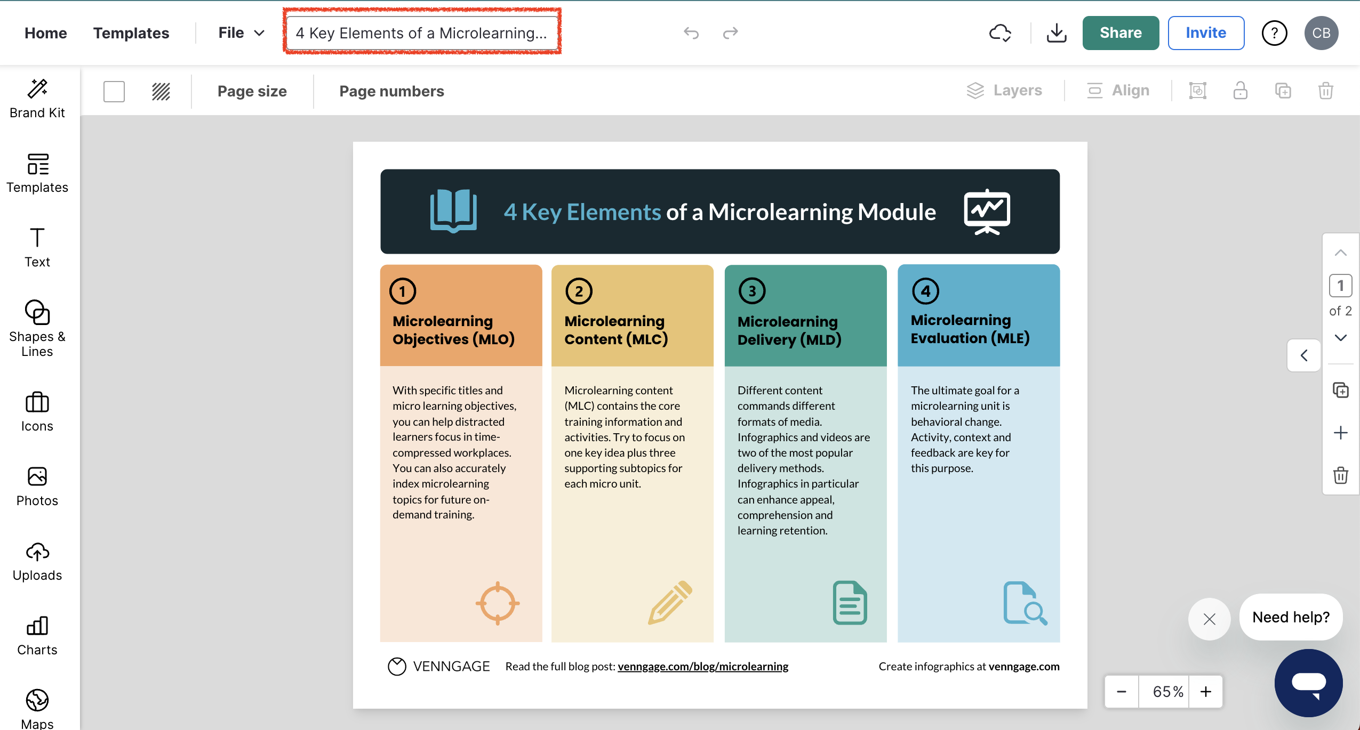
Task: Open the Align options
Action: [1118, 90]
